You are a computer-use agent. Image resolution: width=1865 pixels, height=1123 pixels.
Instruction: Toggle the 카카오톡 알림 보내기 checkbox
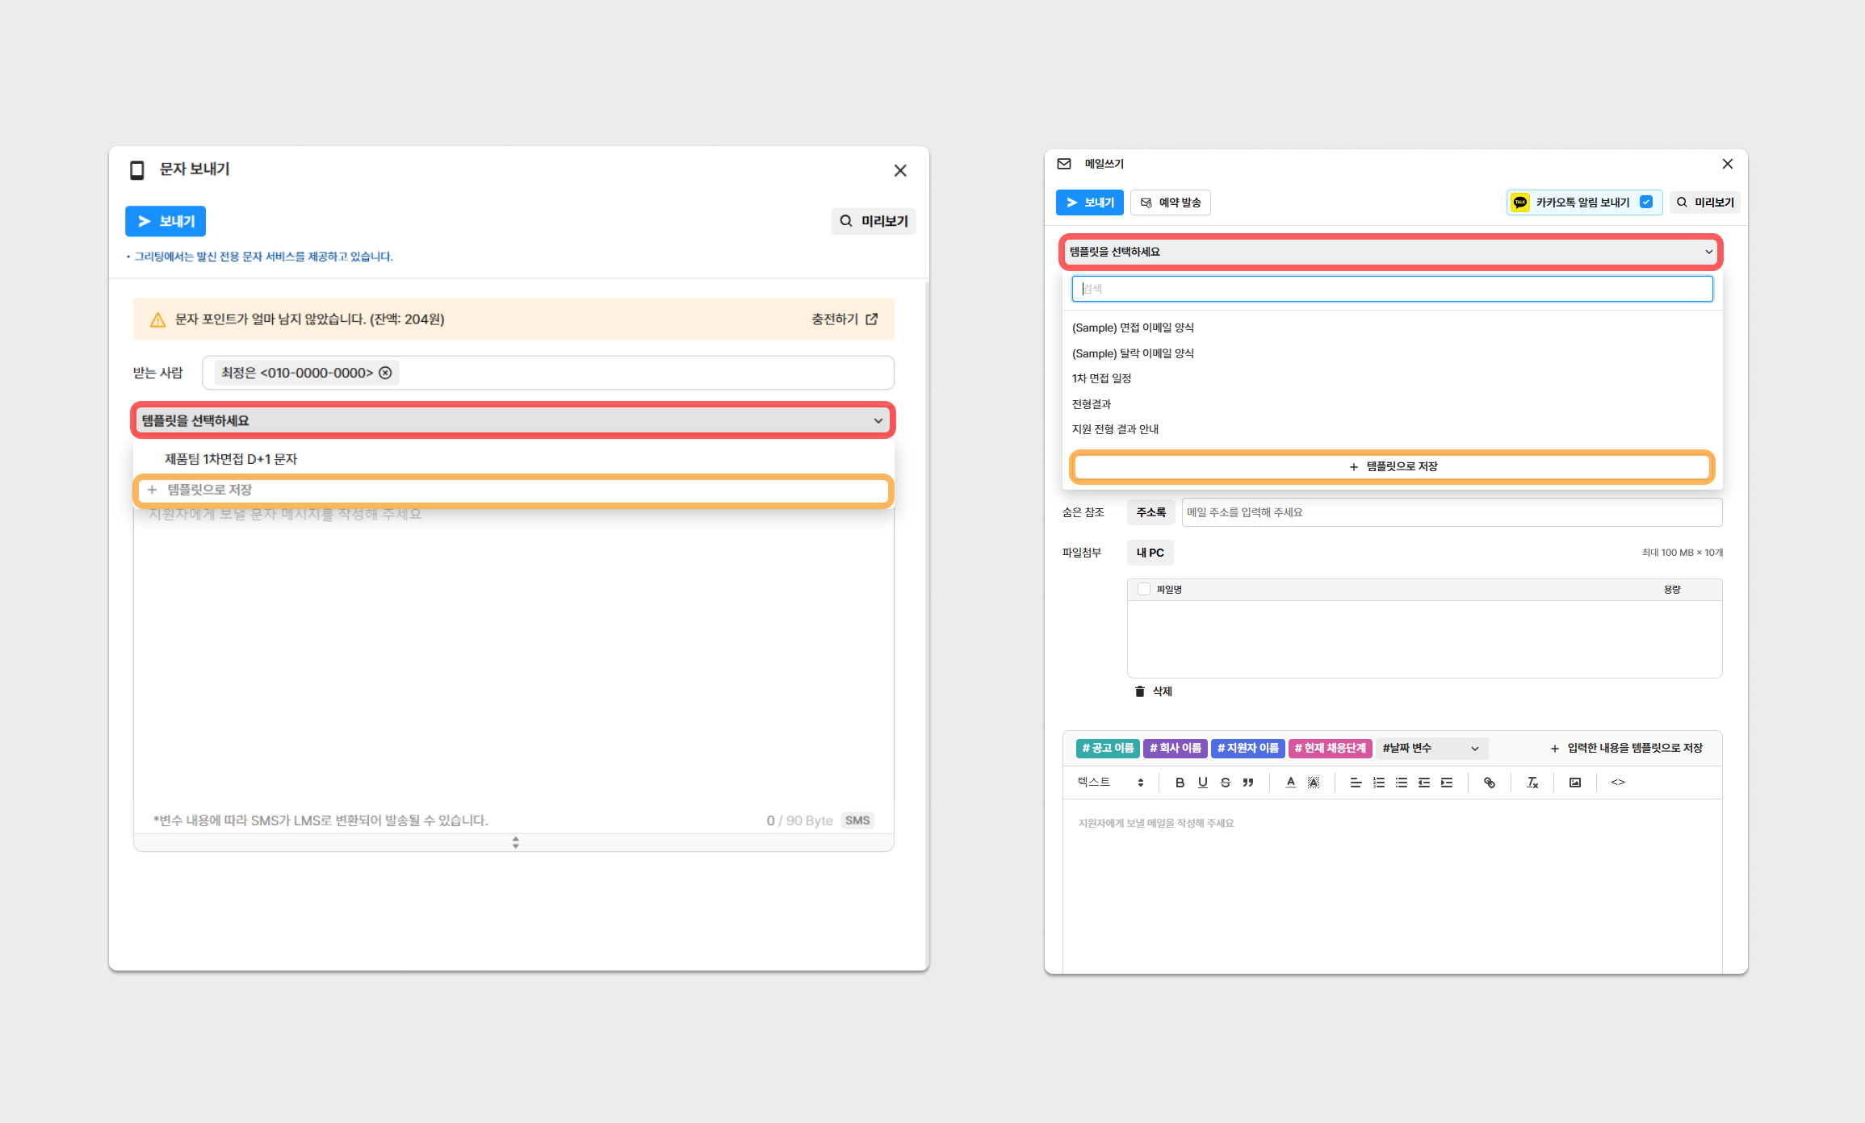(1646, 202)
